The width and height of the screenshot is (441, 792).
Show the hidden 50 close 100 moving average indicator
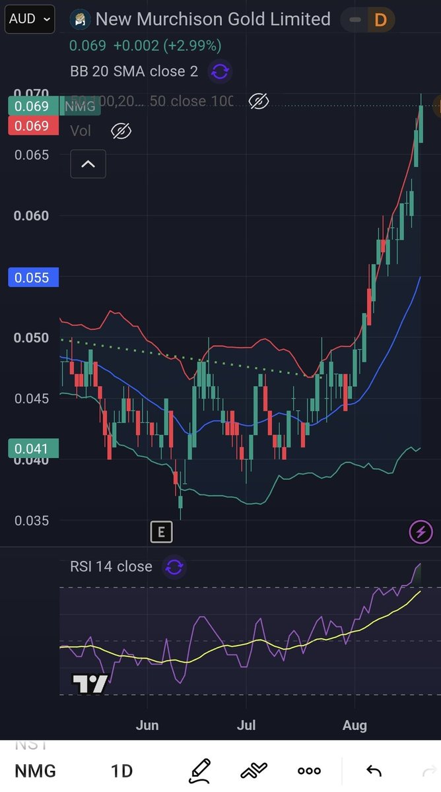click(258, 101)
